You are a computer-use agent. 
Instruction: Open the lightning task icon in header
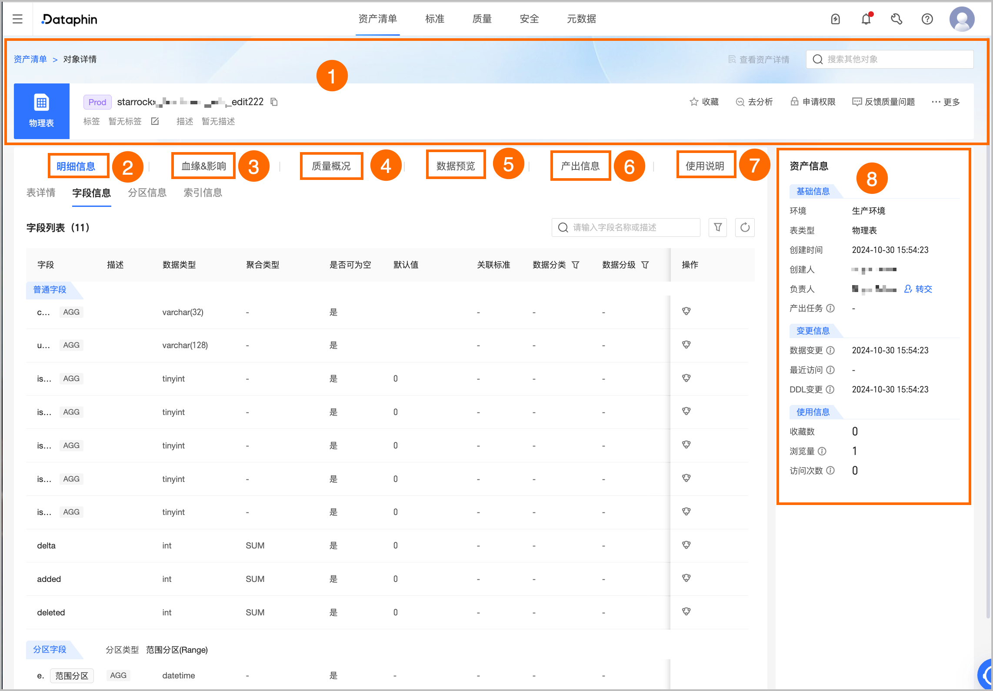click(835, 19)
